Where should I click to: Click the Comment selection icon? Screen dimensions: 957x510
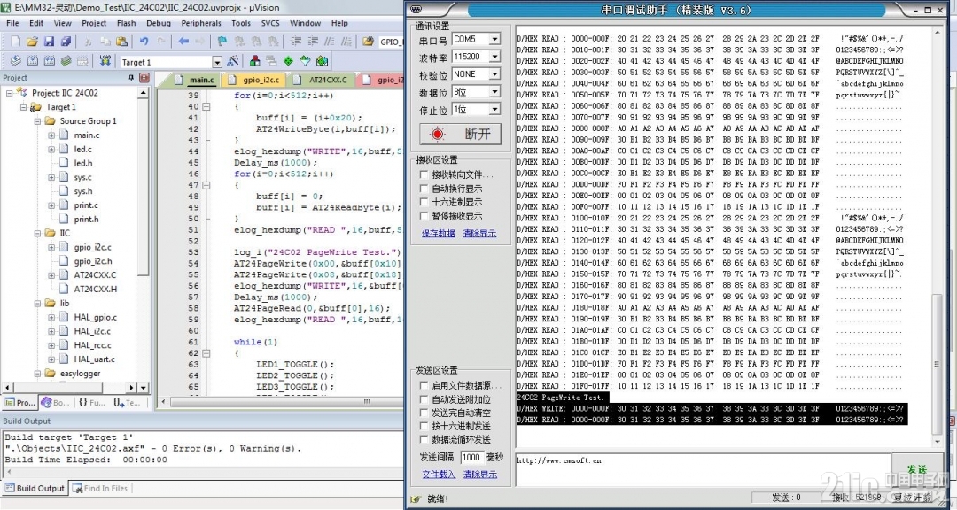(329, 42)
